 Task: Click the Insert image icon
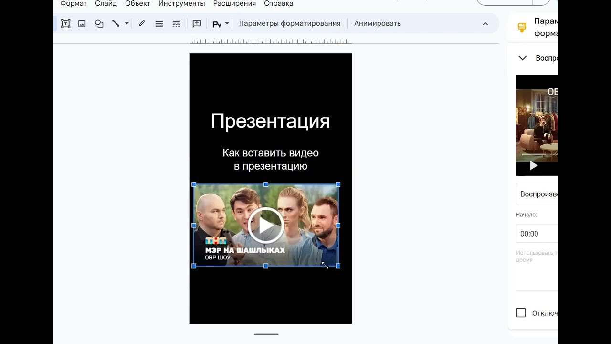click(82, 23)
